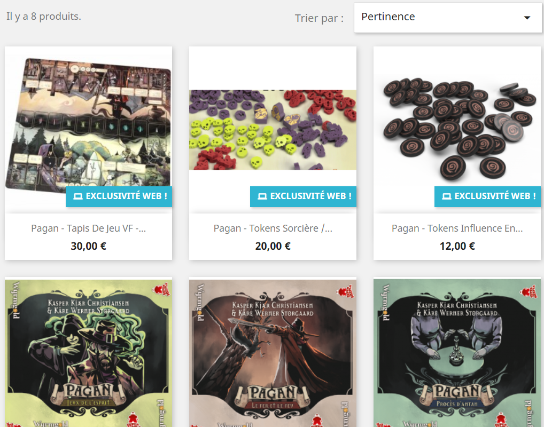Open Pagan Procès d'Antan cover
This screenshot has height=427, width=544.
click(457, 352)
